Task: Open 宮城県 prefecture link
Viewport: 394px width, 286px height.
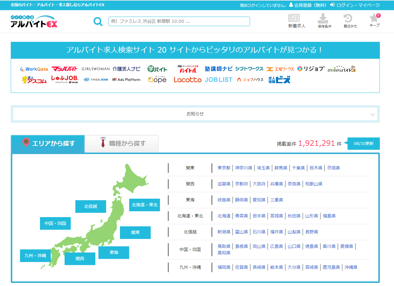Action: (277, 216)
